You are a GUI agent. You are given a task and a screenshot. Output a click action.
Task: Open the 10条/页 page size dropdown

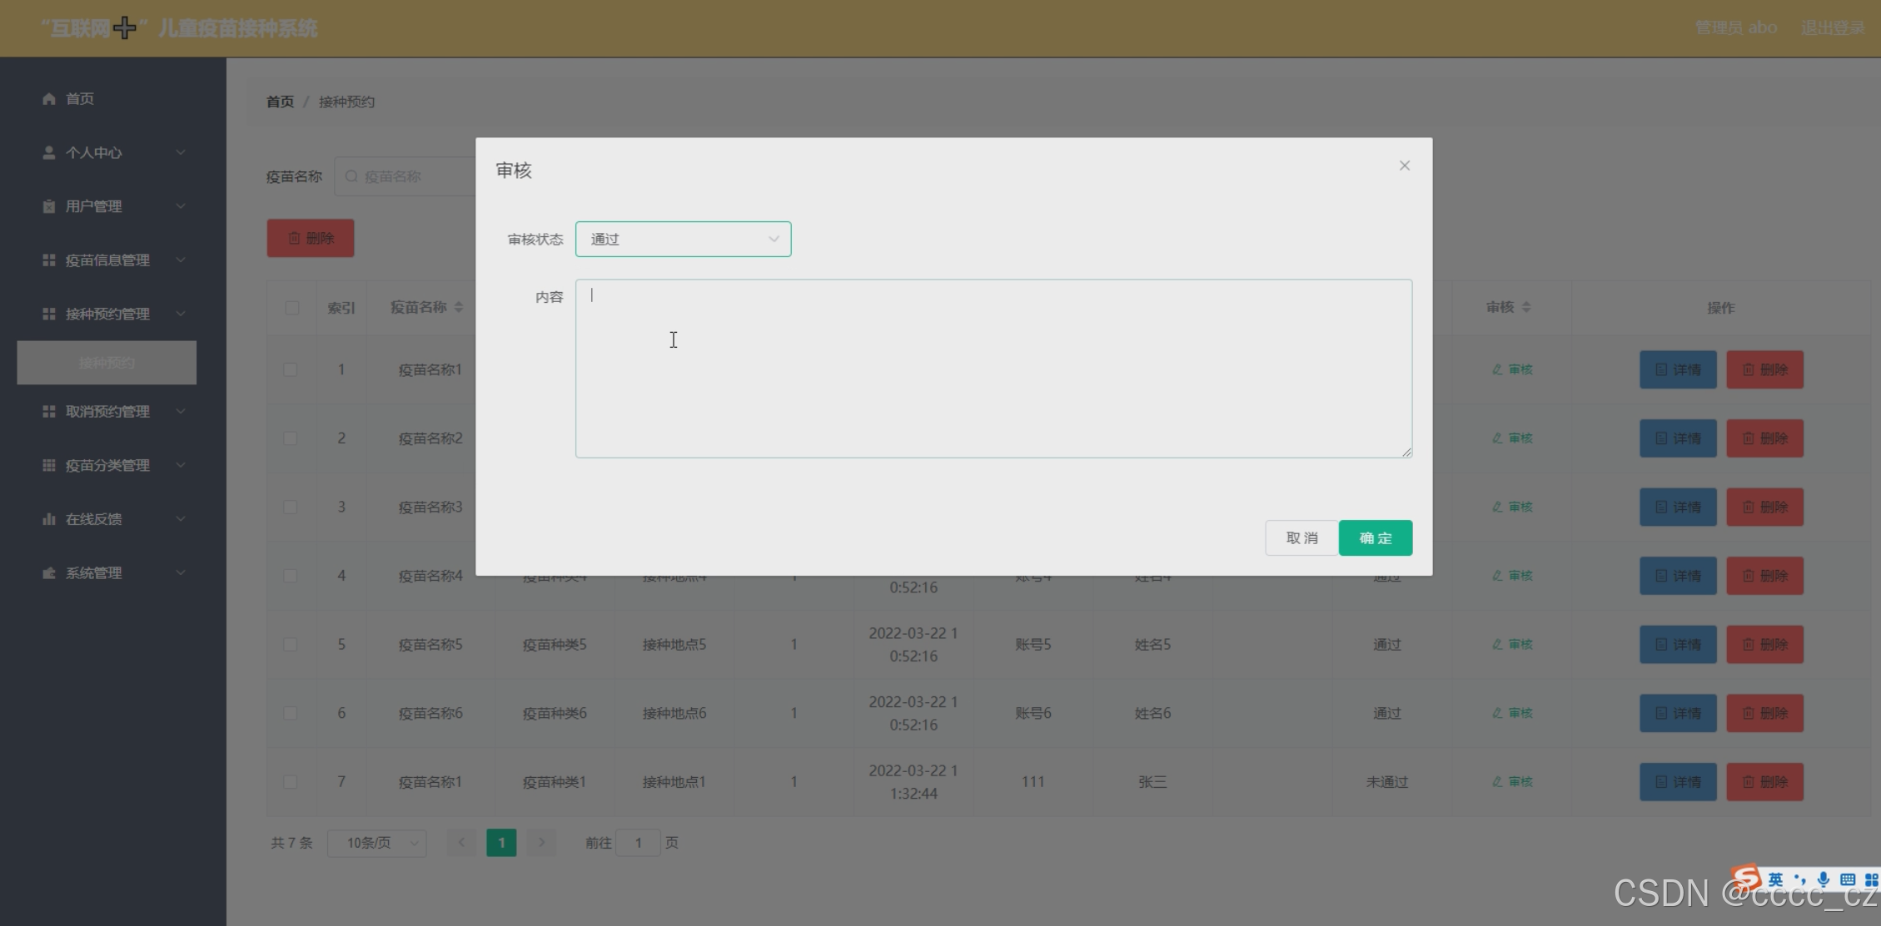(x=377, y=843)
